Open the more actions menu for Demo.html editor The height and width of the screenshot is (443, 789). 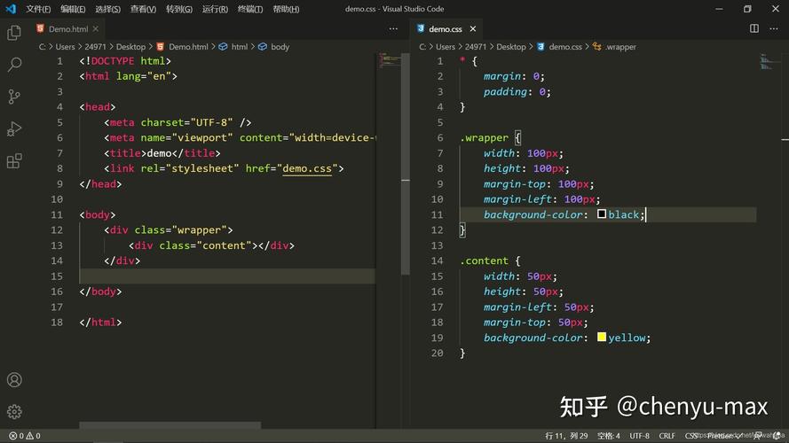coord(393,28)
